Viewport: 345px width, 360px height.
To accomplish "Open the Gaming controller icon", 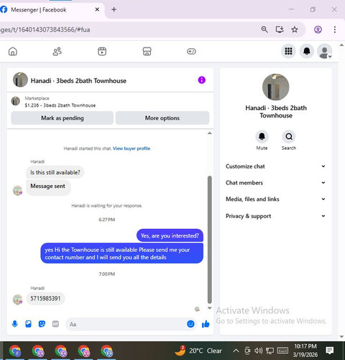I will click(x=191, y=51).
